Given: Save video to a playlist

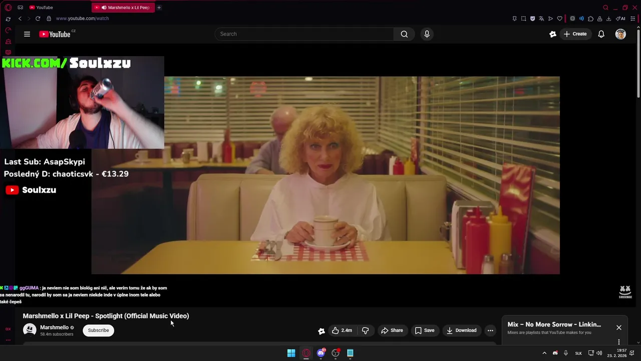Looking at the screenshot, I should pyautogui.click(x=424, y=330).
